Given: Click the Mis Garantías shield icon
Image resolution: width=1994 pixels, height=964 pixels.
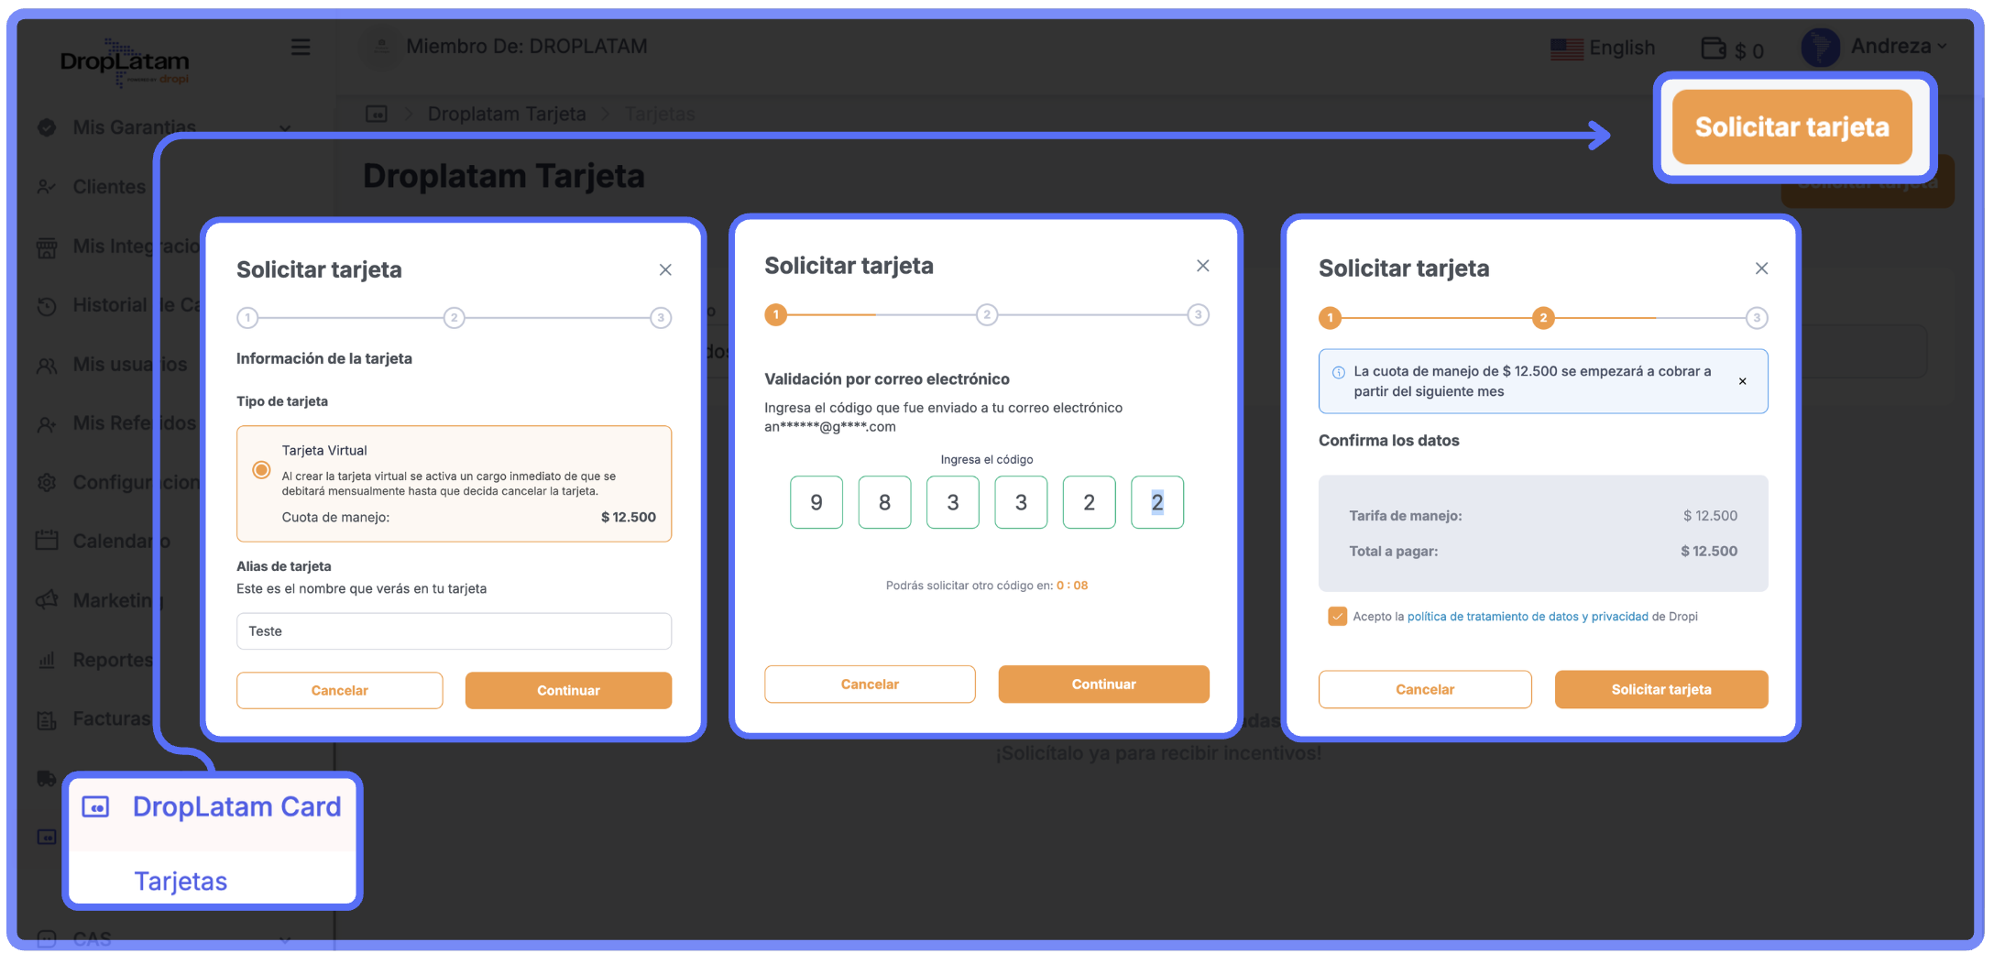Looking at the screenshot, I should pyautogui.click(x=47, y=127).
